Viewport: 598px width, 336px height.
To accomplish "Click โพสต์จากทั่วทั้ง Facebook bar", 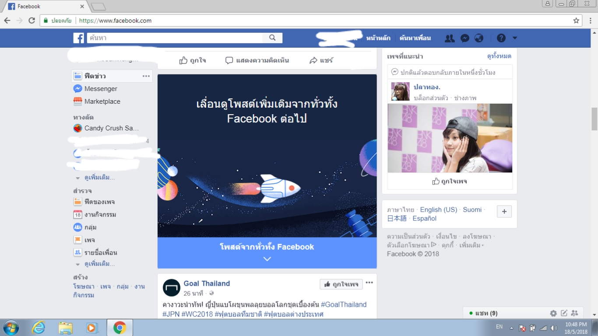I will (267, 253).
